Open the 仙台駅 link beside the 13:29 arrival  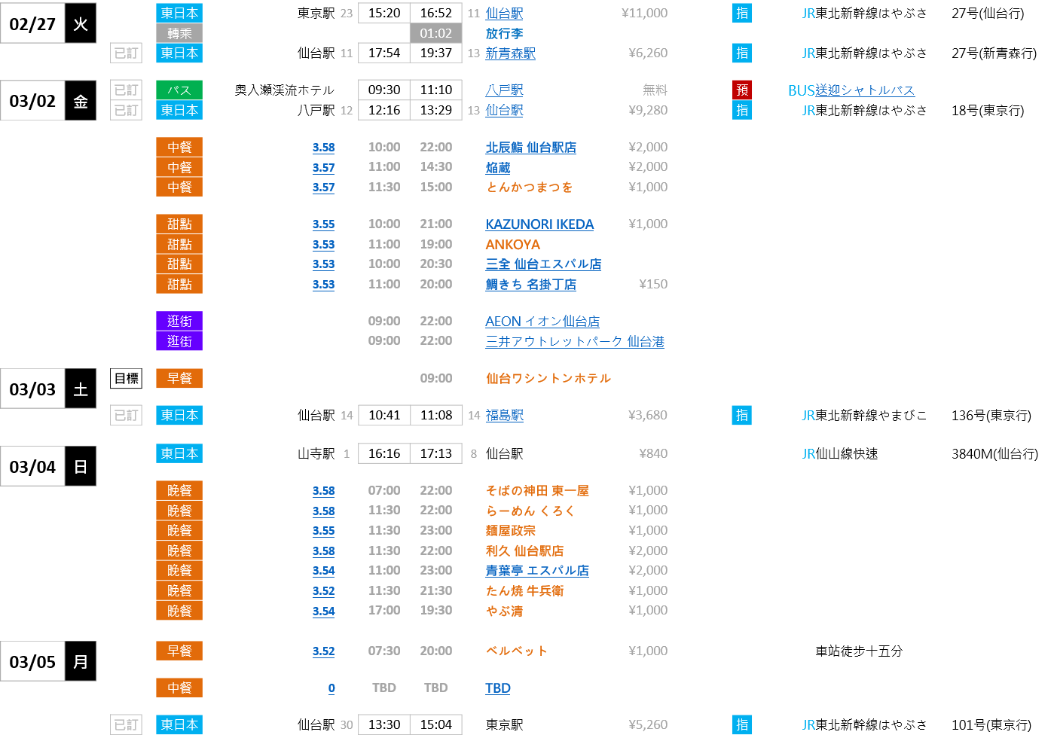point(504,110)
